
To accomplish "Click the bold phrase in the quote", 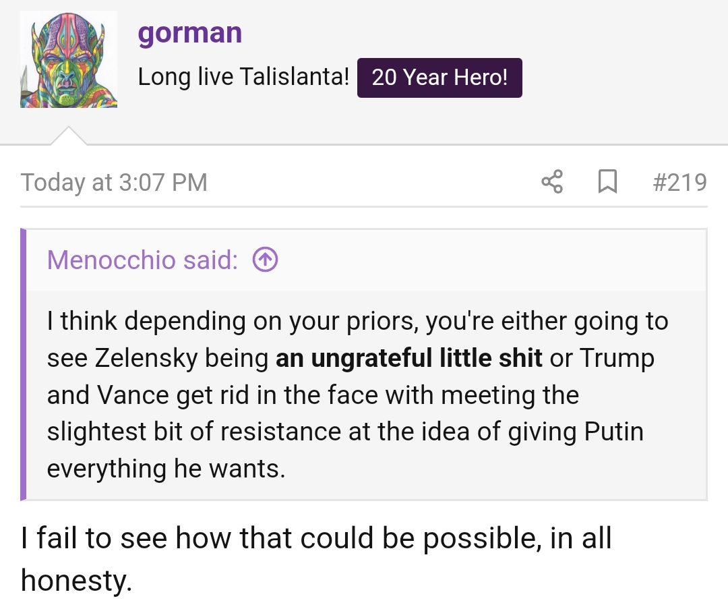I will click(x=408, y=358).
